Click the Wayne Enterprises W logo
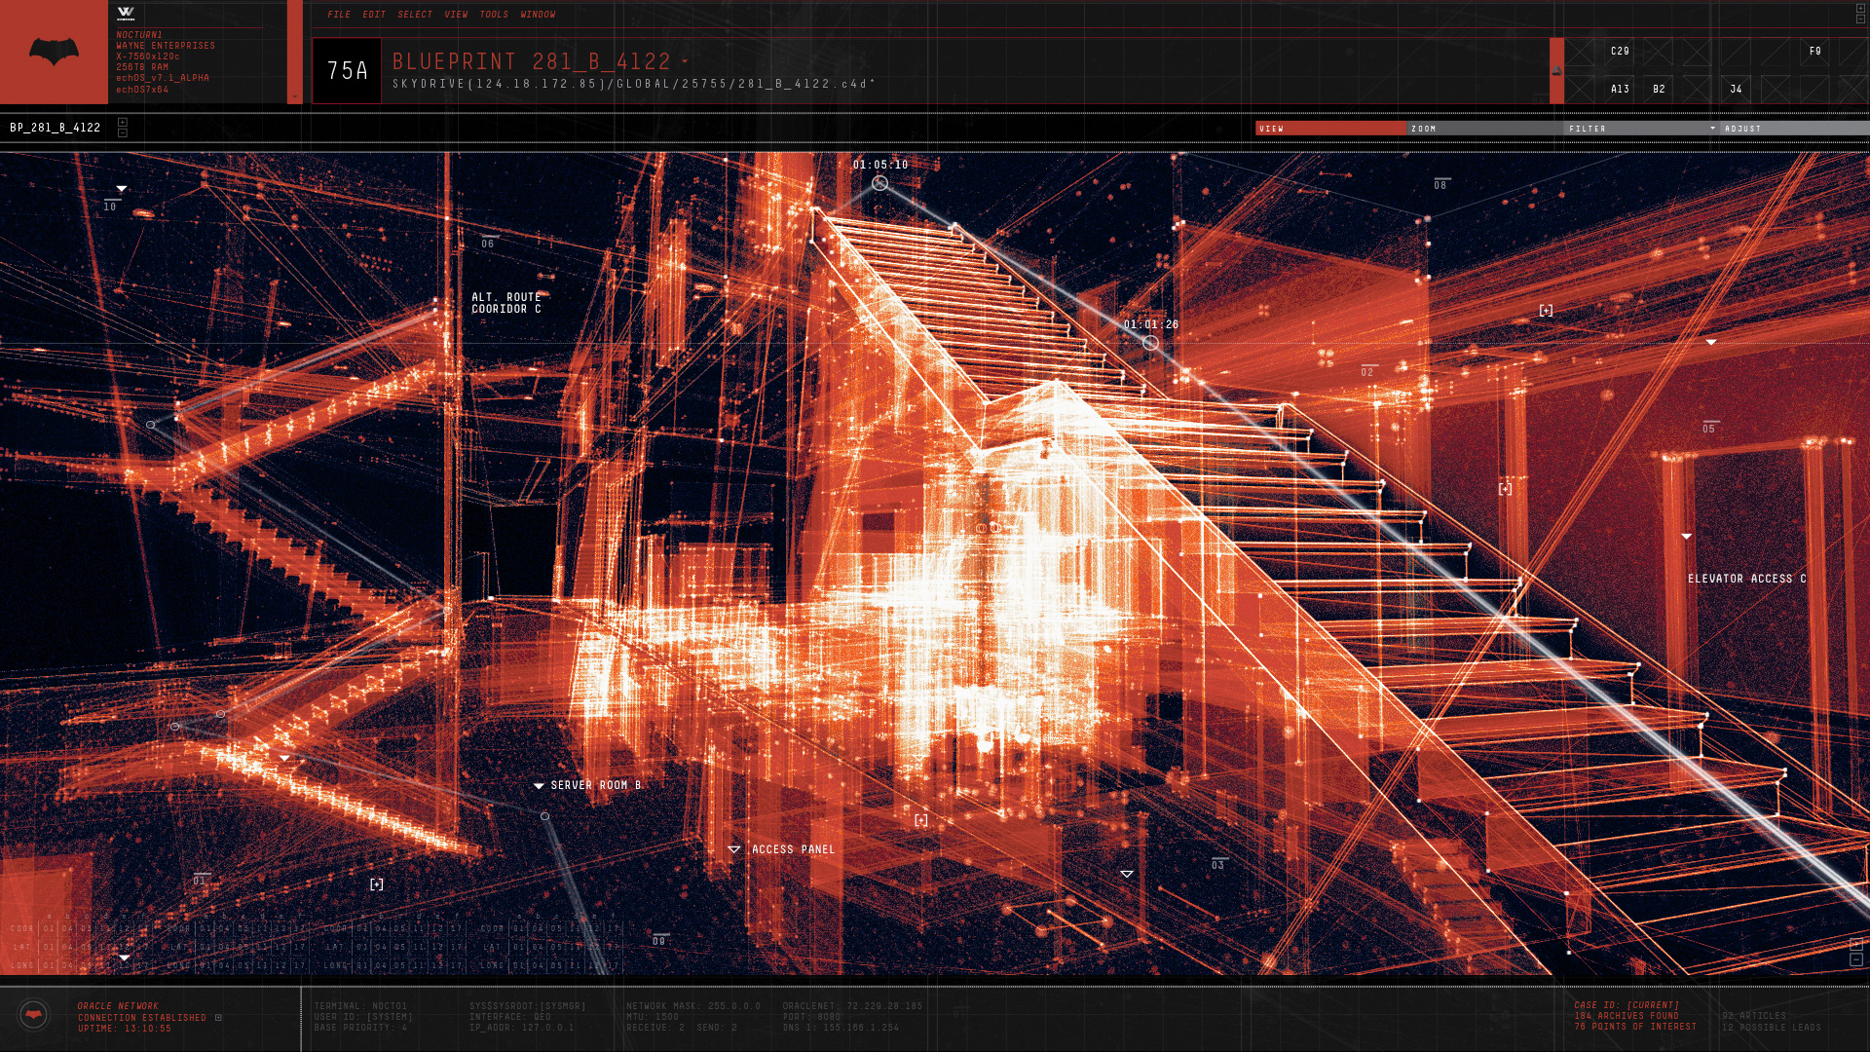The image size is (1870, 1052). [x=126, y=13]
